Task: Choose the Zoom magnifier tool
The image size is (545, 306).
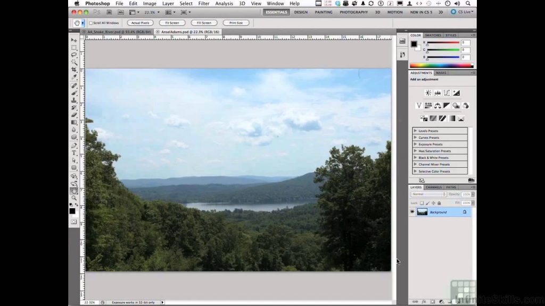Action: [74, 198]
